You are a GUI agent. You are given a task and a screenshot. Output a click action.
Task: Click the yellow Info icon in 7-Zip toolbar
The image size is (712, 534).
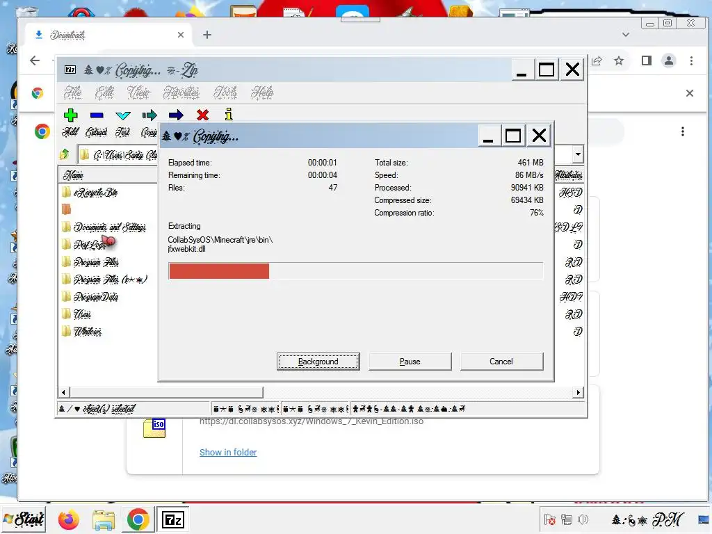(x=229, y=115)
